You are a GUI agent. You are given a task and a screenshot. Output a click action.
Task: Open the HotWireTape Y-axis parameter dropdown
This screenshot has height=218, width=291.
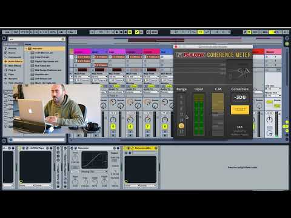[43, 185]
